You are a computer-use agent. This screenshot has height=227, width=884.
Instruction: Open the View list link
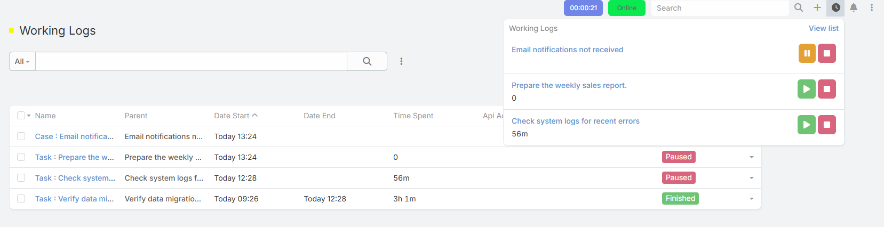click(x=823, y=28)
